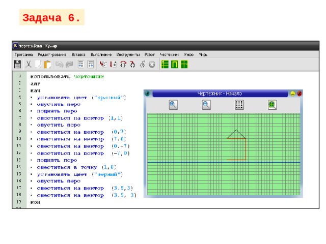The width and height of the screenshot is (326, 244).
Task: Click the green four-pane grid icon
Action: [184, 65]
